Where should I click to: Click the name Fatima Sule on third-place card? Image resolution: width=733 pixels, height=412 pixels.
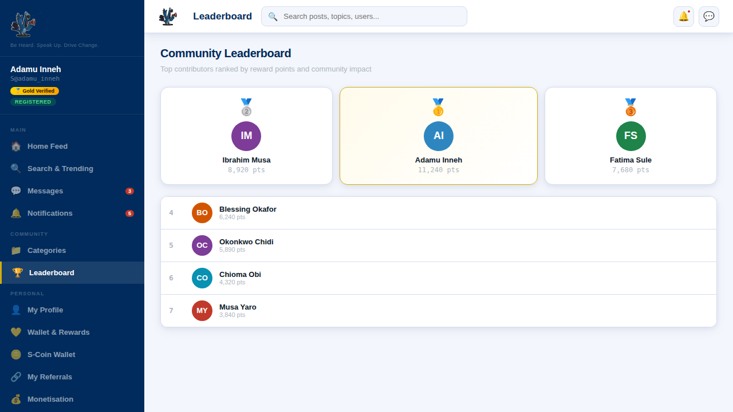click(x=630, y=160)
